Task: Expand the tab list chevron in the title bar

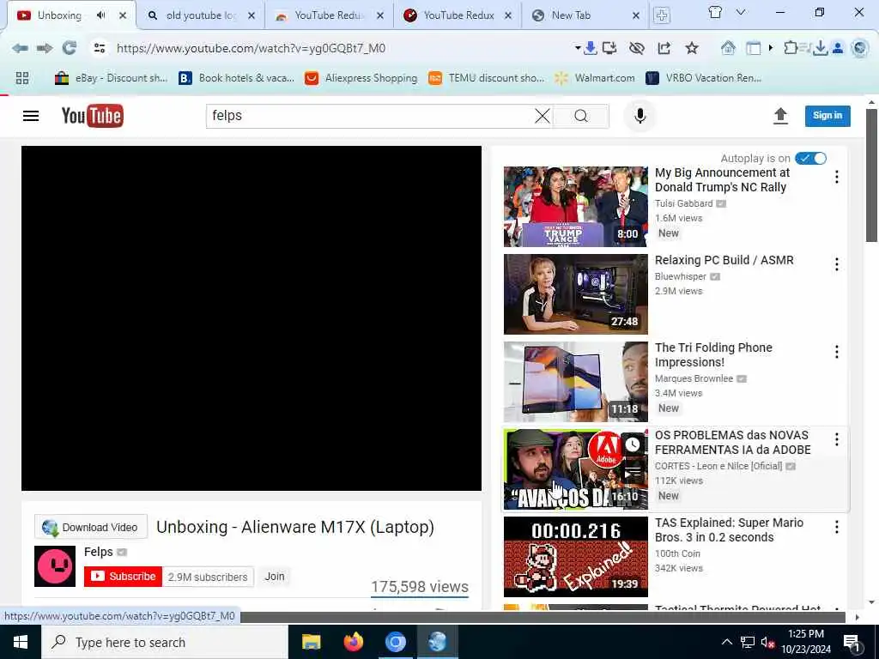Action: tap(741, 12)
